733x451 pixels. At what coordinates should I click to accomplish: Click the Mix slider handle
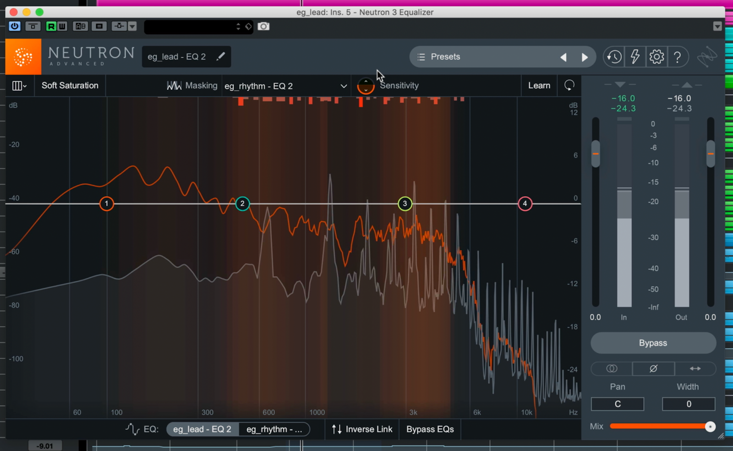(710, 427)
